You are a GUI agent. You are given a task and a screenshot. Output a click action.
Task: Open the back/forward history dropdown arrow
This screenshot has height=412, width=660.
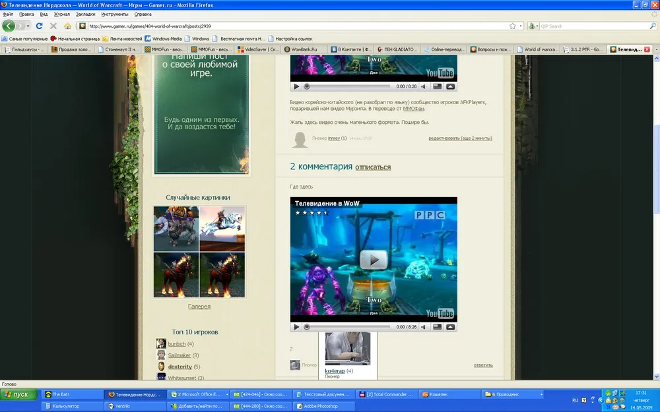pos(28,26)
